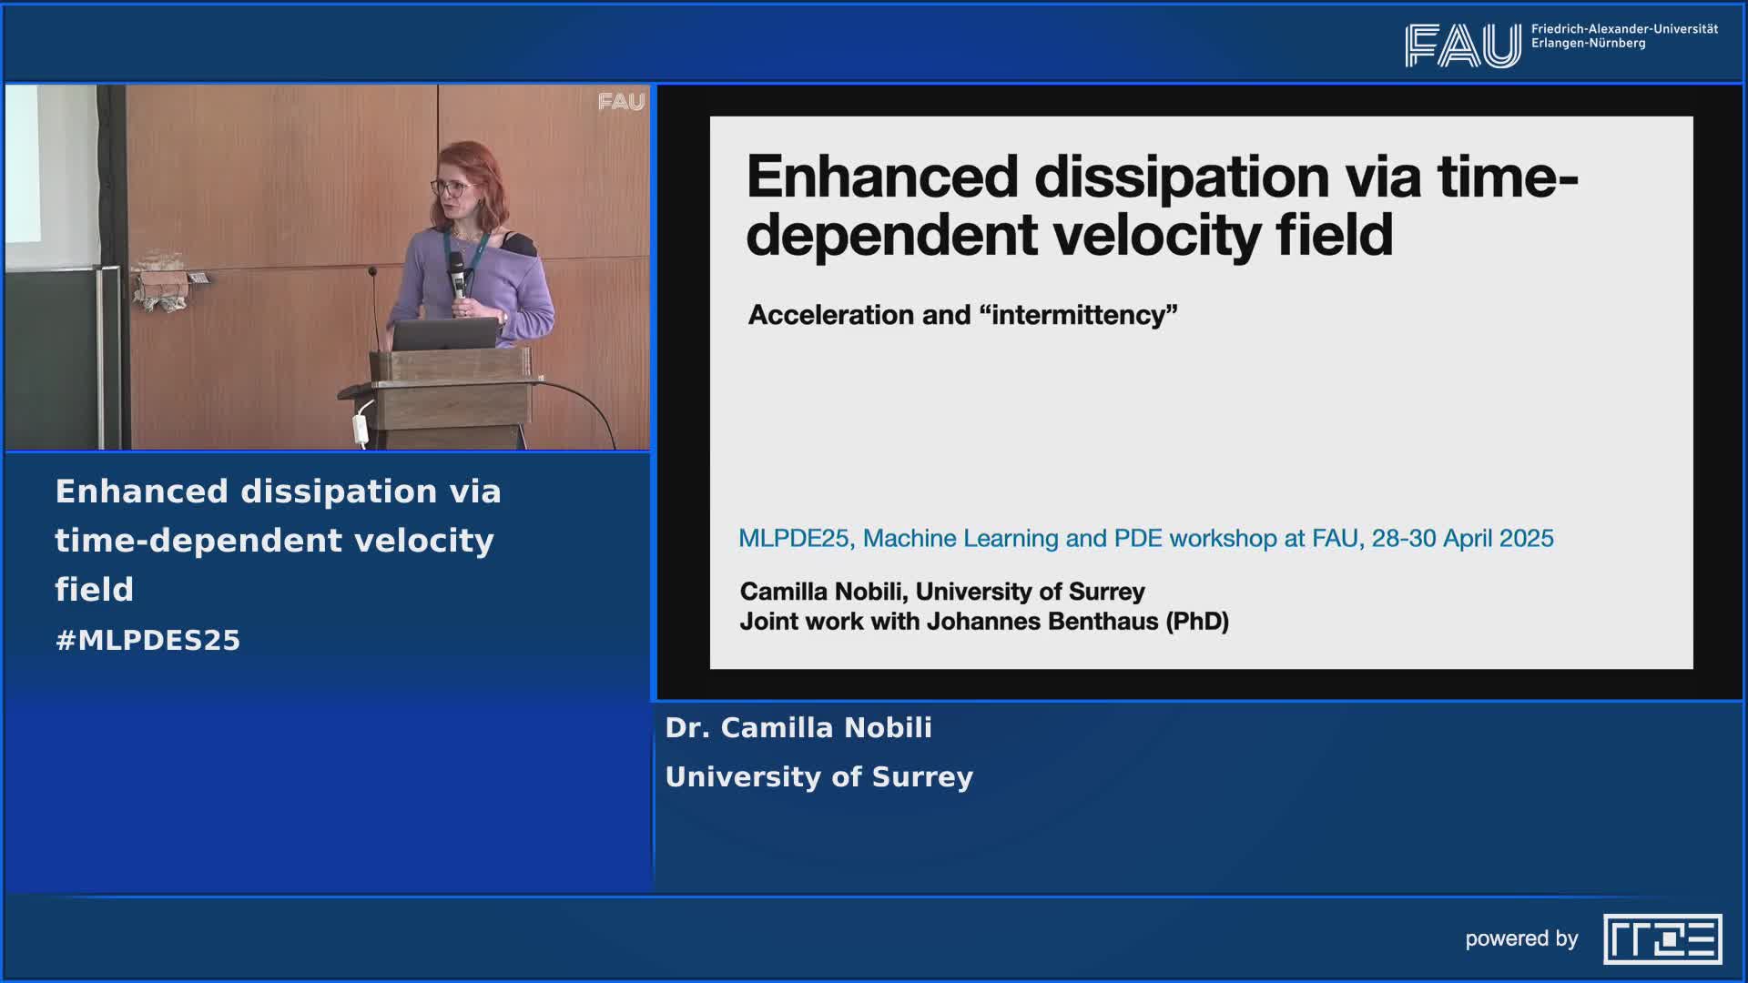Viewport: 1748px width, 983px height.
Task: Click the 'University of Surrey' caption below the slide
Action: point(819,777)
